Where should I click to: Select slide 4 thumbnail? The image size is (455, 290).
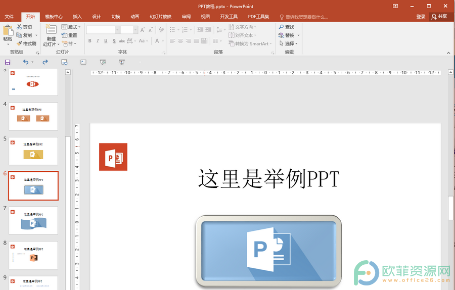[33, 116]
